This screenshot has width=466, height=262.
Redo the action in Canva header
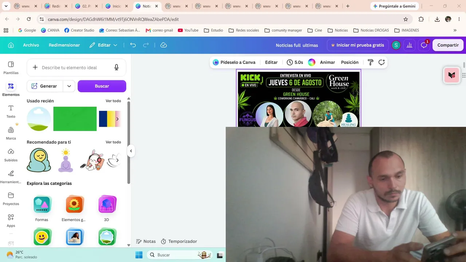click(x=146, y=45)
